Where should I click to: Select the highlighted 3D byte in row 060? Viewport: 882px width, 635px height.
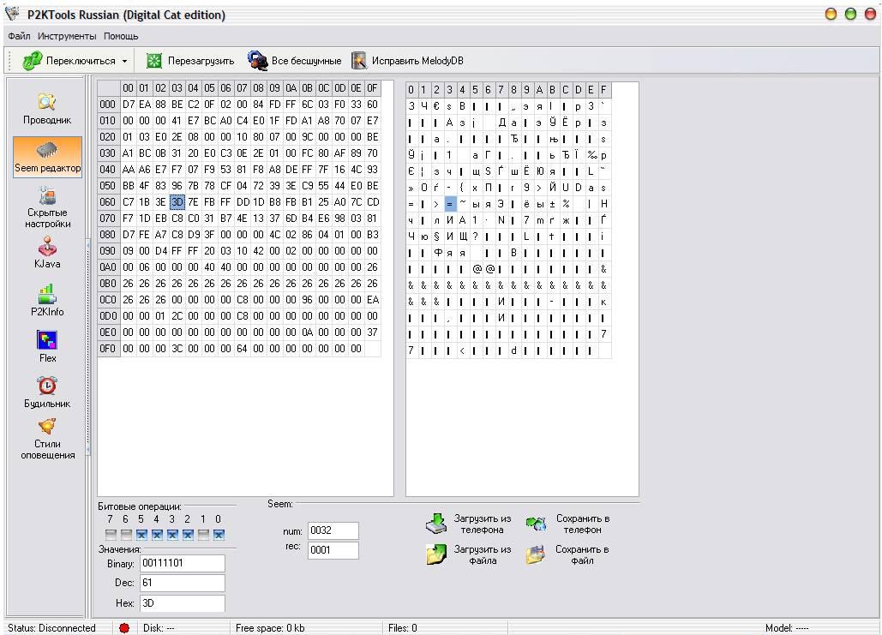click(x=177, y=202)
